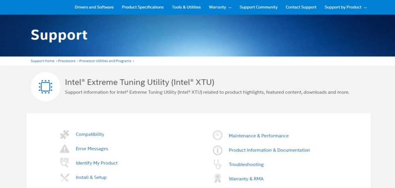This screenshot has height=188, width=395.
Task: Expand the Support by Product dropdown
Action: [x=346, y=7]
